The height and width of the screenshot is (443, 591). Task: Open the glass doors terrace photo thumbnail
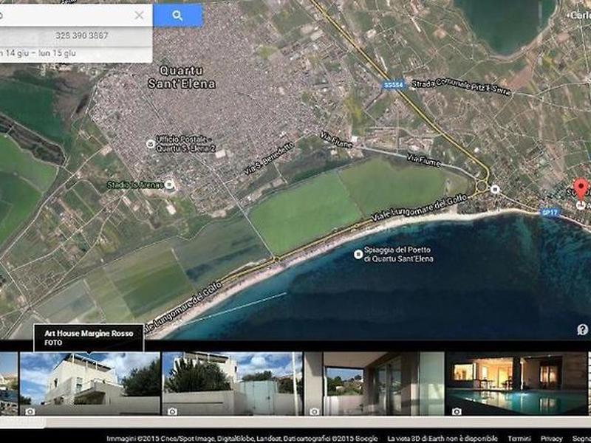coord(374,383)
